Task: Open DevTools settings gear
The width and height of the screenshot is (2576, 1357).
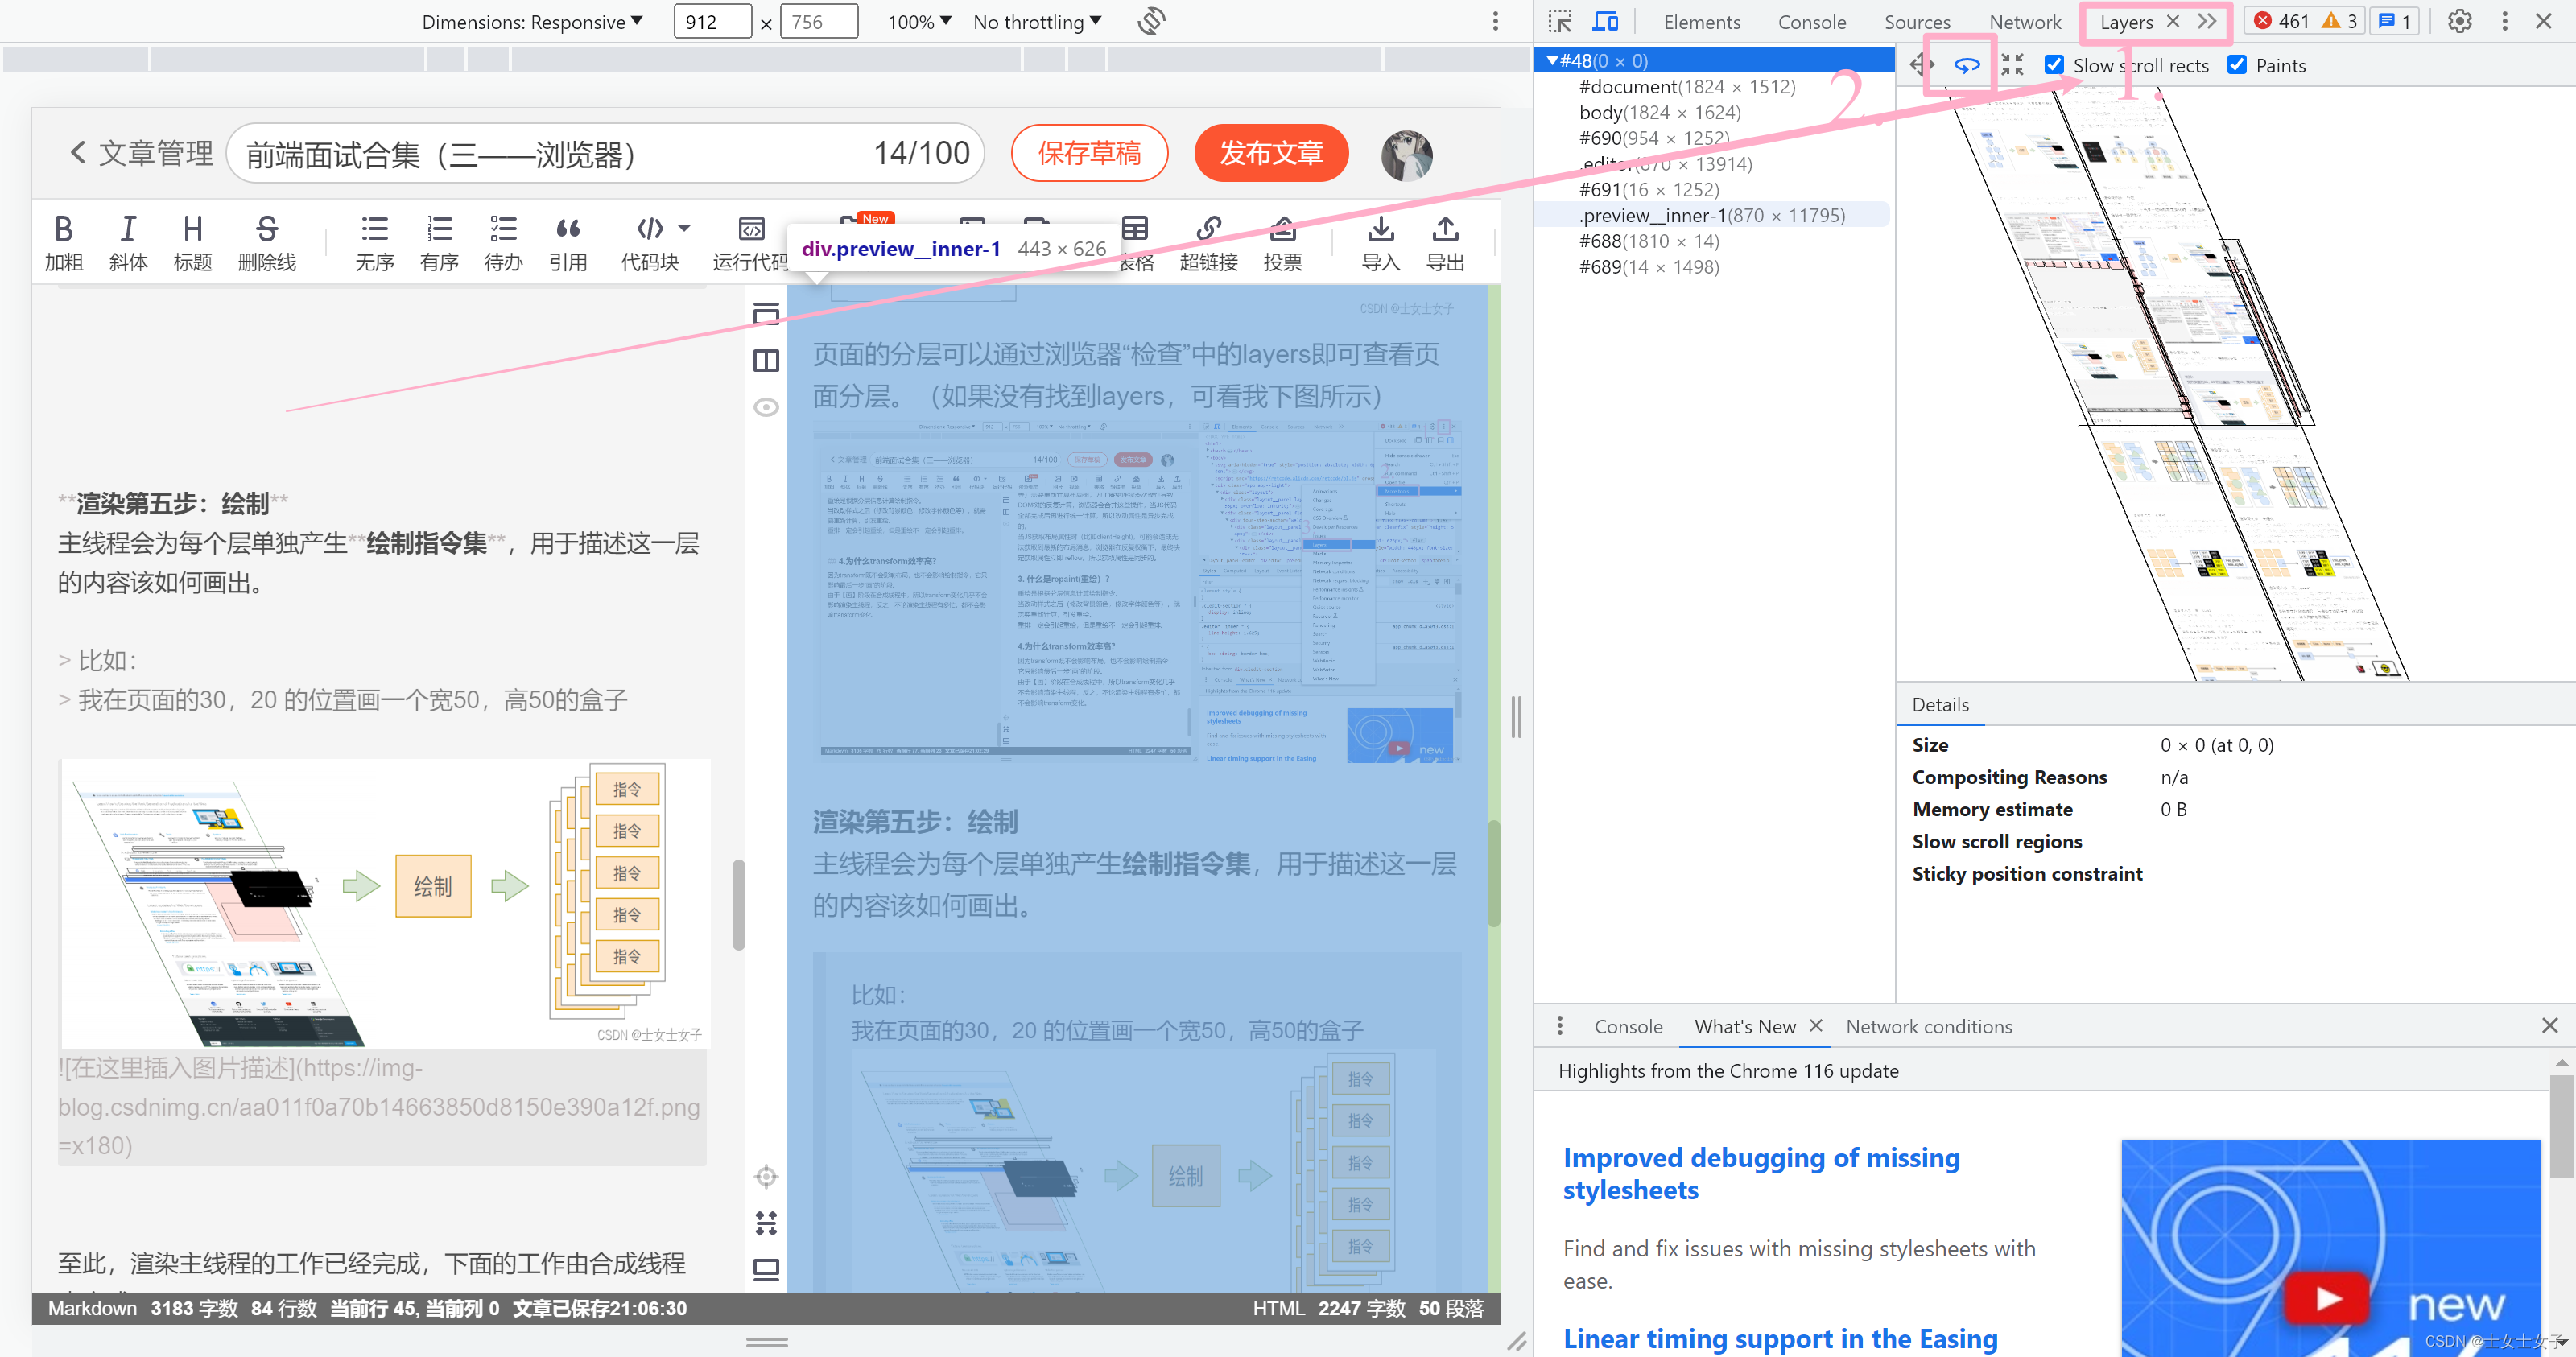Action: coord(2459,21)
